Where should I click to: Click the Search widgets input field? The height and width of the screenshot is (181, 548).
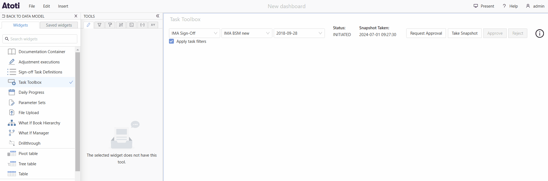(x=40, y=39)
